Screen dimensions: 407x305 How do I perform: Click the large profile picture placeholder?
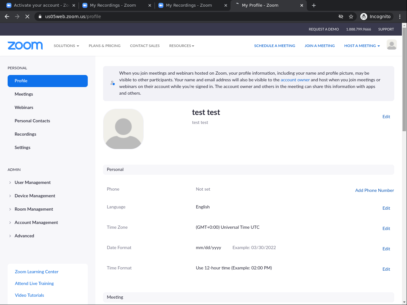tap(123, 129)
